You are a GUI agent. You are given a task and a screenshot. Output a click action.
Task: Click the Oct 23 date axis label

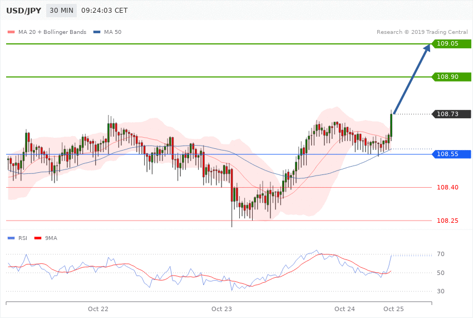click(221, 309)
